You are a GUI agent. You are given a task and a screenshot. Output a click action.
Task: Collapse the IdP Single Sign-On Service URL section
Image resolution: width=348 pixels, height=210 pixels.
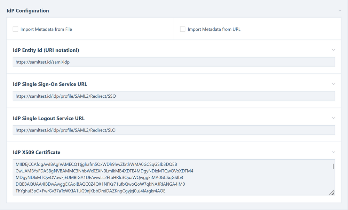(333, 84)
